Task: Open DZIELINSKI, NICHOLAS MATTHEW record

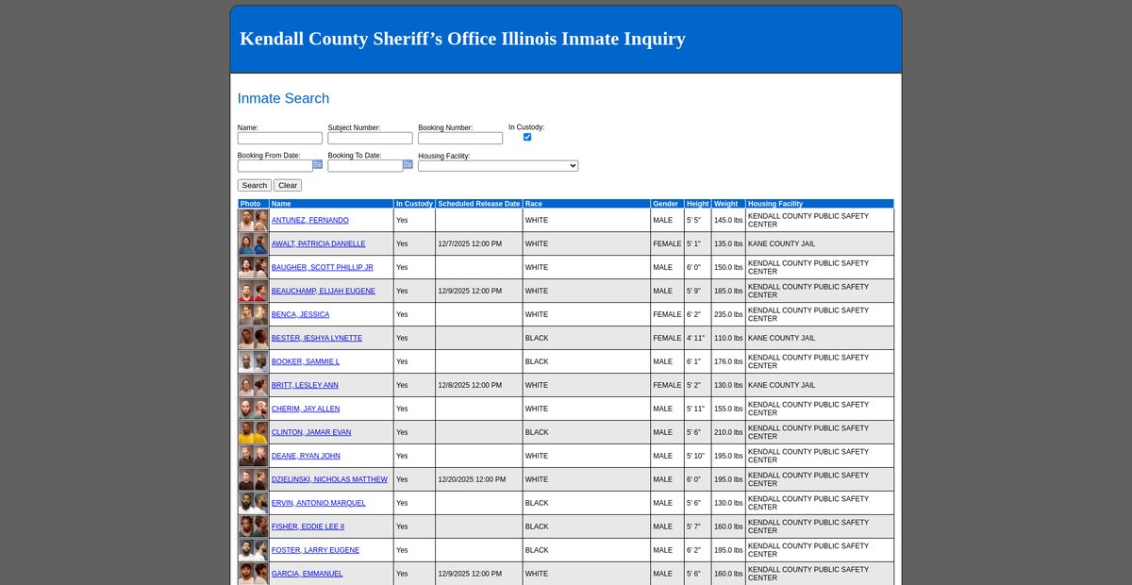Action: point(329,479)
